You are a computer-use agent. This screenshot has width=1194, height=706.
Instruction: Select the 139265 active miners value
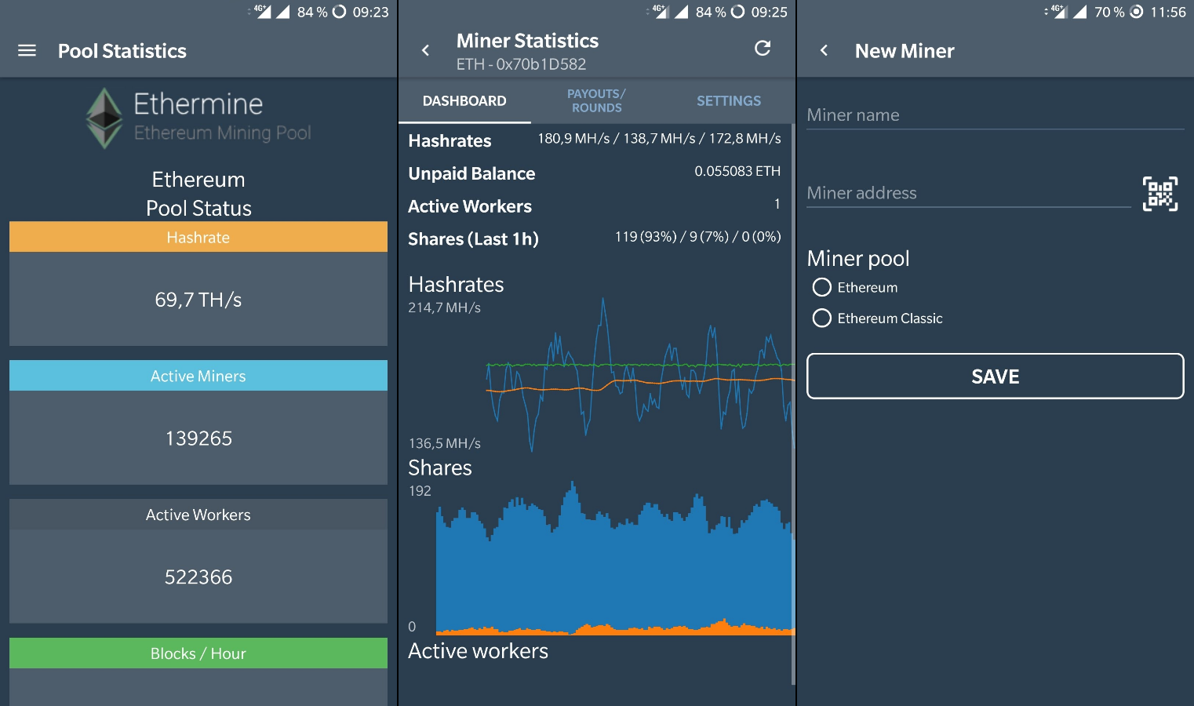tap(198, 439)
